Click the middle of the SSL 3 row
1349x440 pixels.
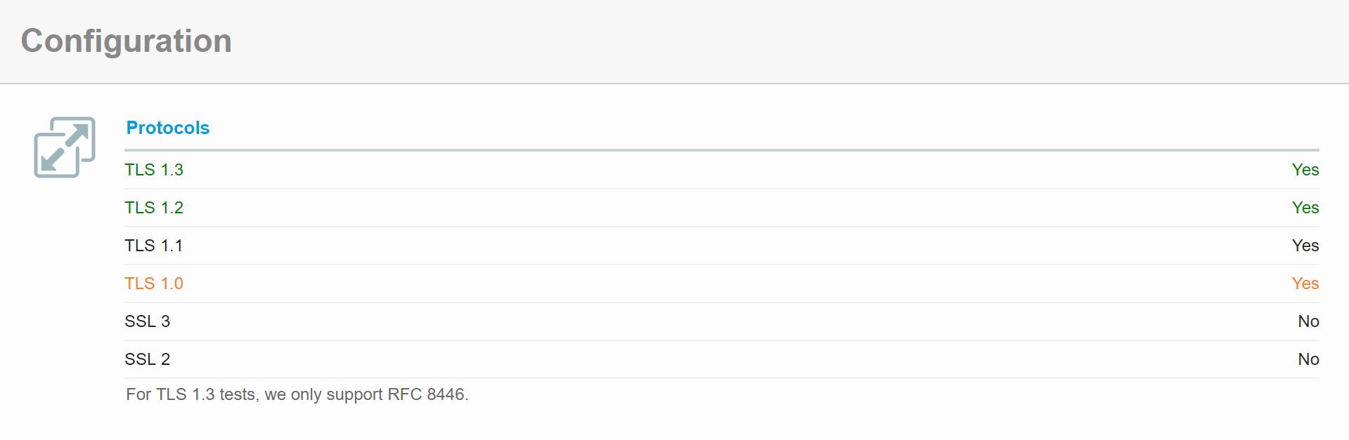[x=722, y=321]
